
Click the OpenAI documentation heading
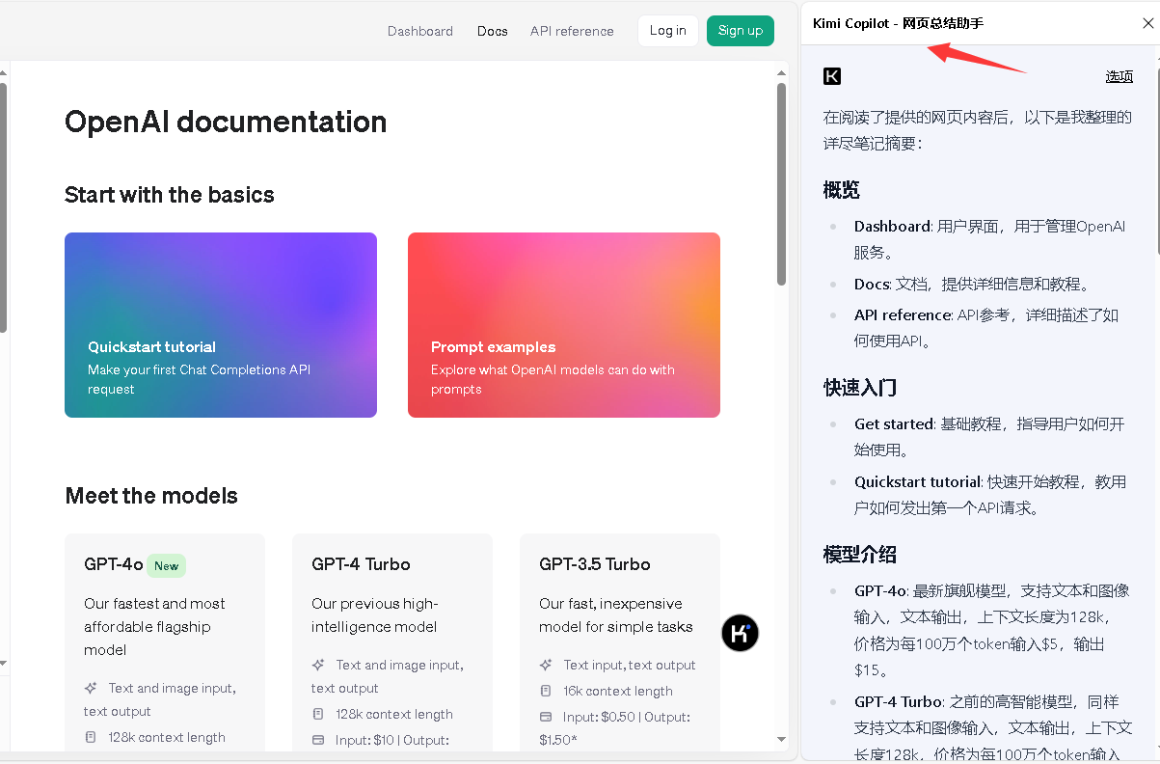tap(226, 122)
